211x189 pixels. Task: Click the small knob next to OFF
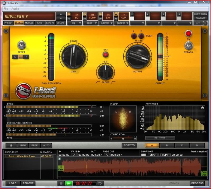[205, 23]
